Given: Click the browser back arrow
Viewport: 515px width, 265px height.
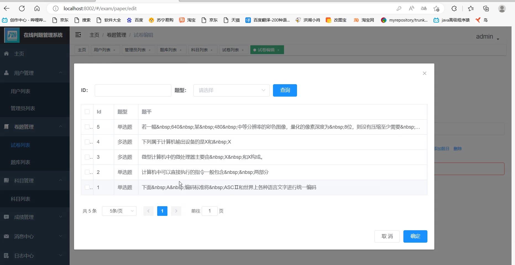Looking at the screenshot, I should pos(7,9).
